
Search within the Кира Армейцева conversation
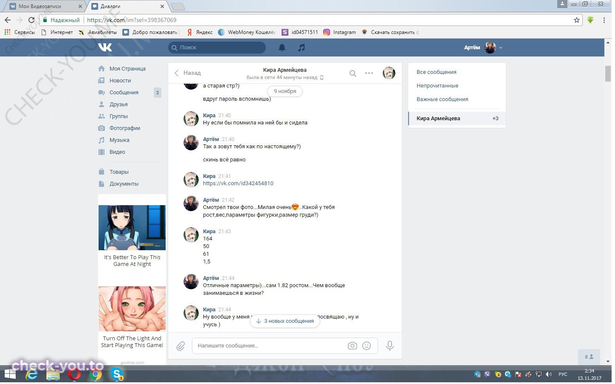pyautogui.click(x=353, y=73)
